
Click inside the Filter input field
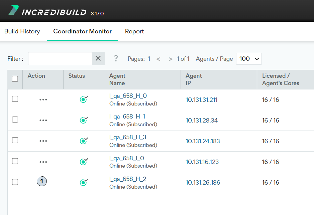pyautogui.click(x=60, y=58)
